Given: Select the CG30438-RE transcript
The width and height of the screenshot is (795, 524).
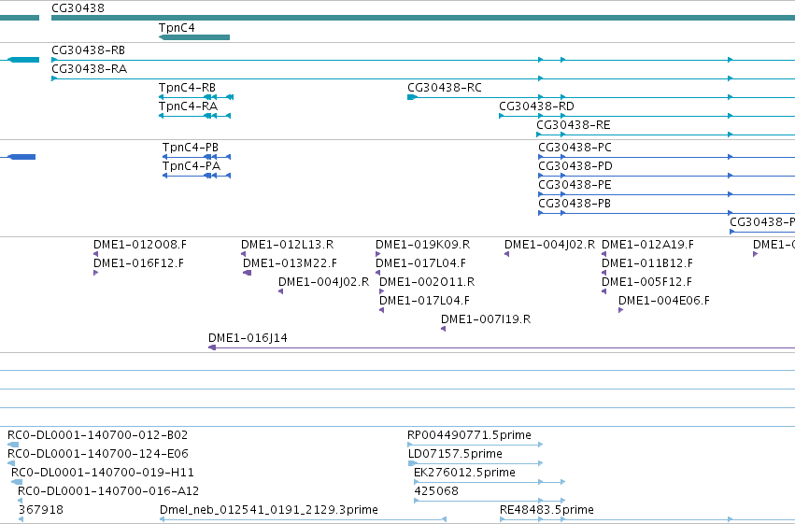Looking at the screenshot, I should (665, 135).
